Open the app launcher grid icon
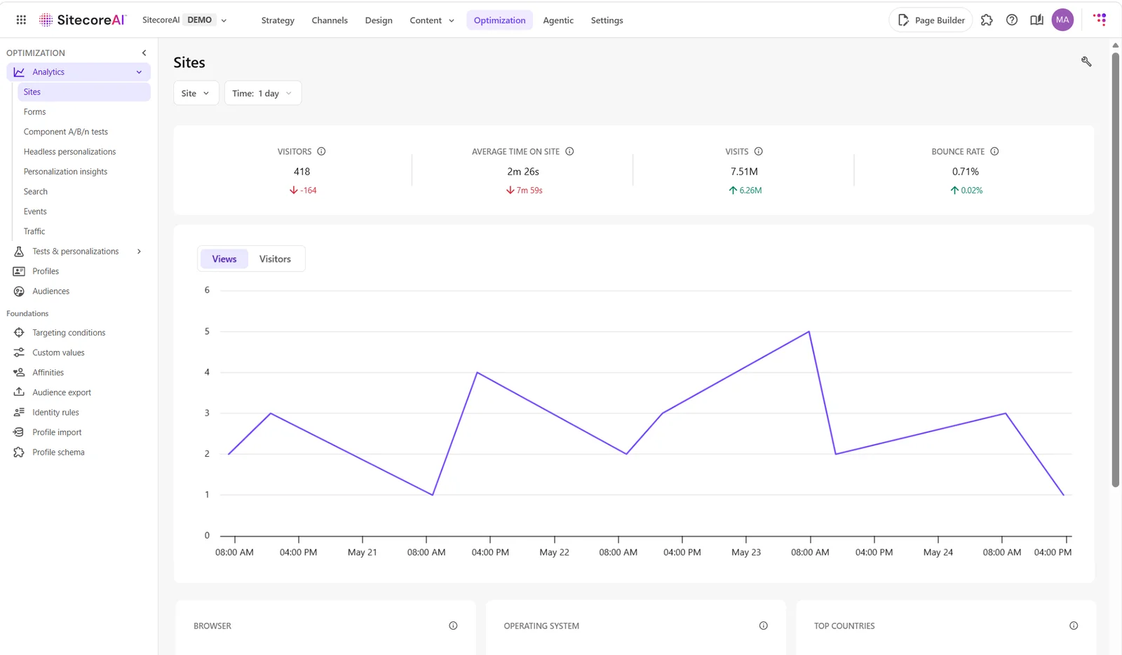1122x655 pixels. 21,20
